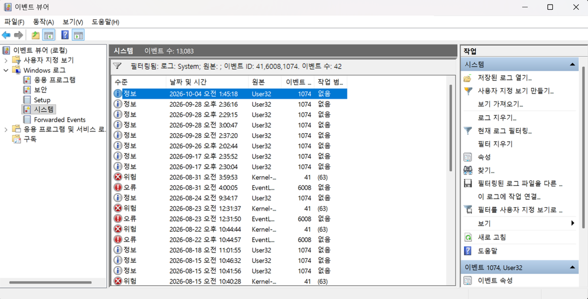Screen dimensions: 588x299
Task: Expand the 사용자 지정 보기 tree node
Action: [x=6, y=60]
